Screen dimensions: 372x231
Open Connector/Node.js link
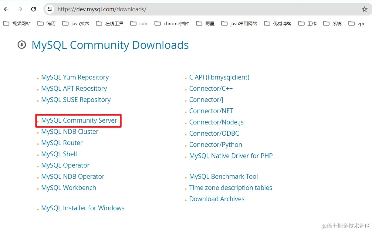click(x=216, y=122)
